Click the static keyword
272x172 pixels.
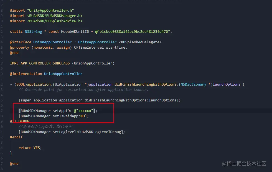click(16, 32)
